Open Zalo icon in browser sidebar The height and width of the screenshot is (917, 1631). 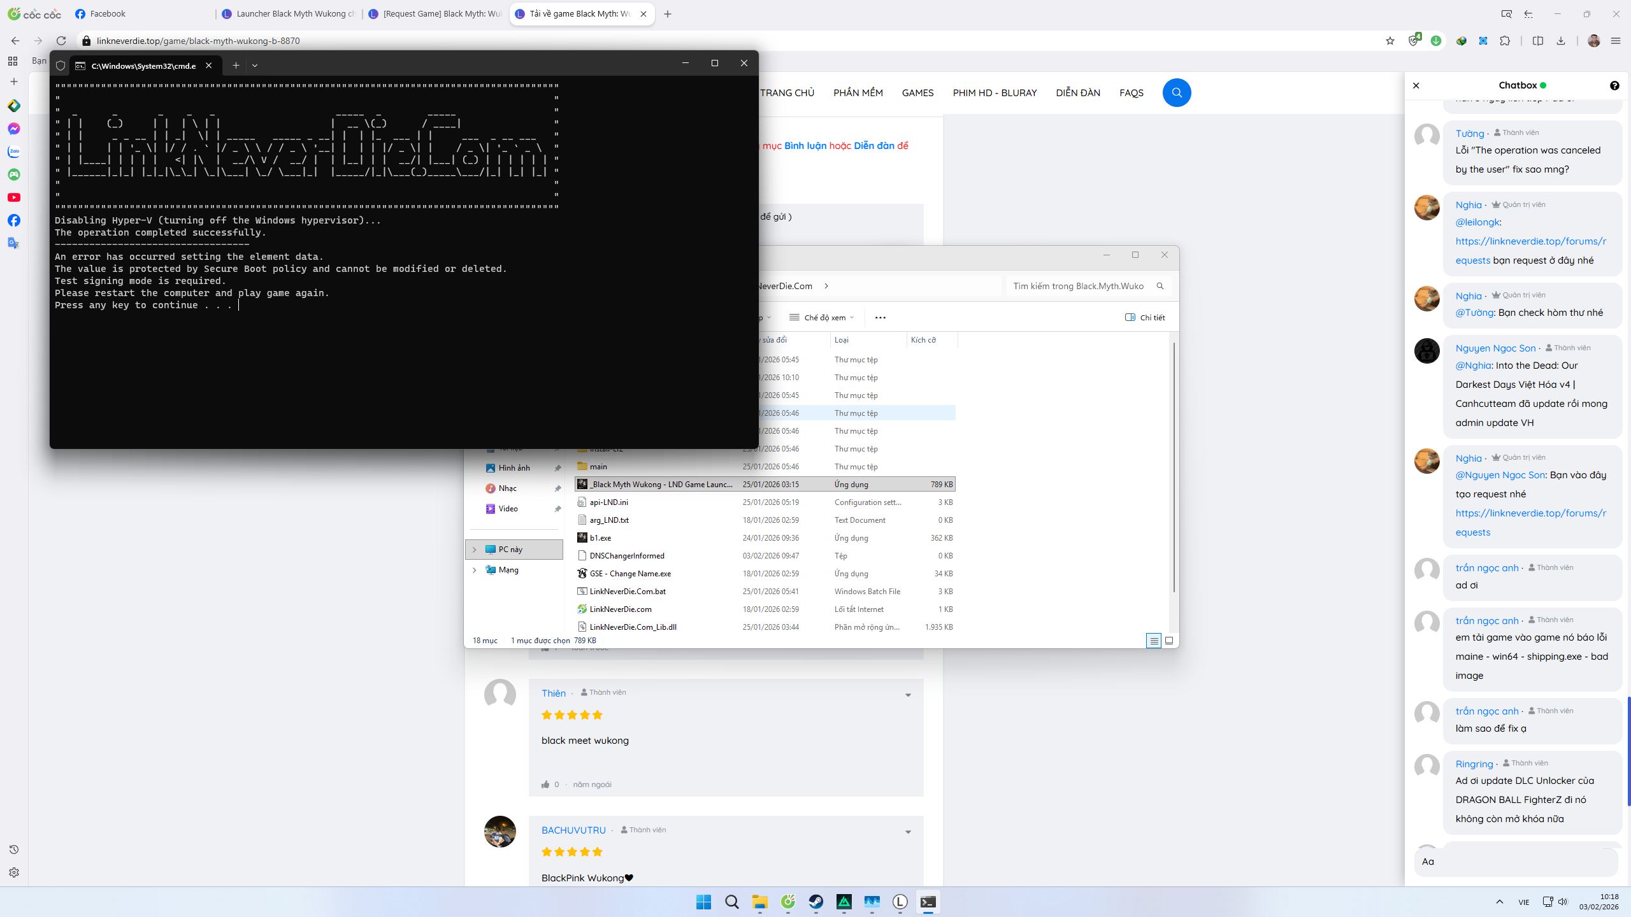click(x=14, y=152)
